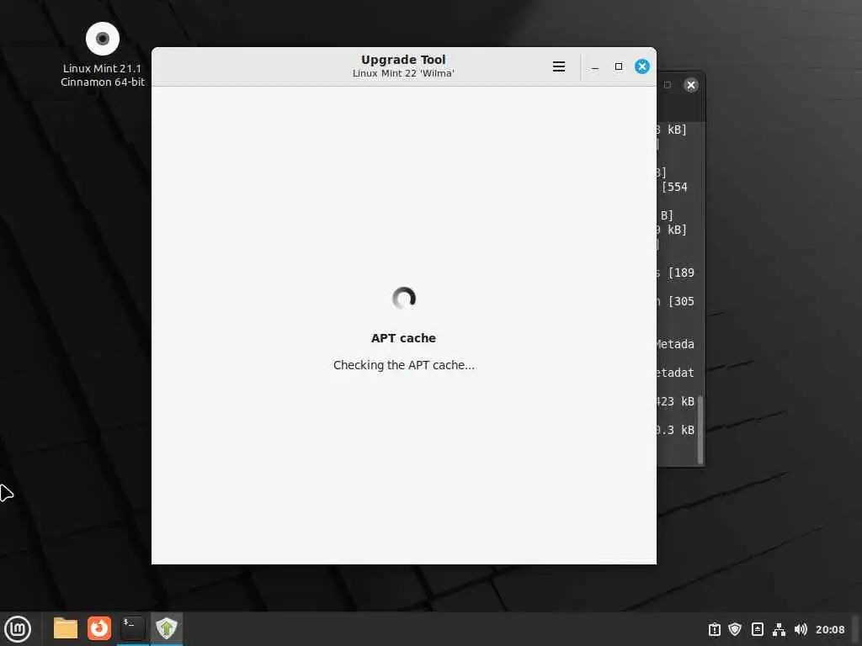The width and height of the screenshot is (862, 646).
Task: Open the Upgrade Tool hamburger menu
Action: click(559, 66)
